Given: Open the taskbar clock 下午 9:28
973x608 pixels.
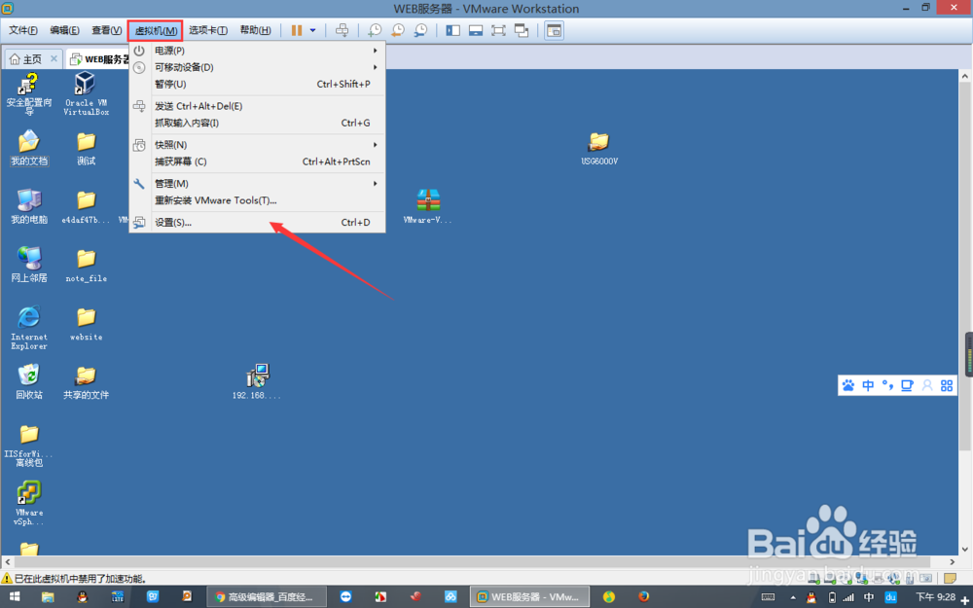Looking at the screenshot, I should coord(935,597).
